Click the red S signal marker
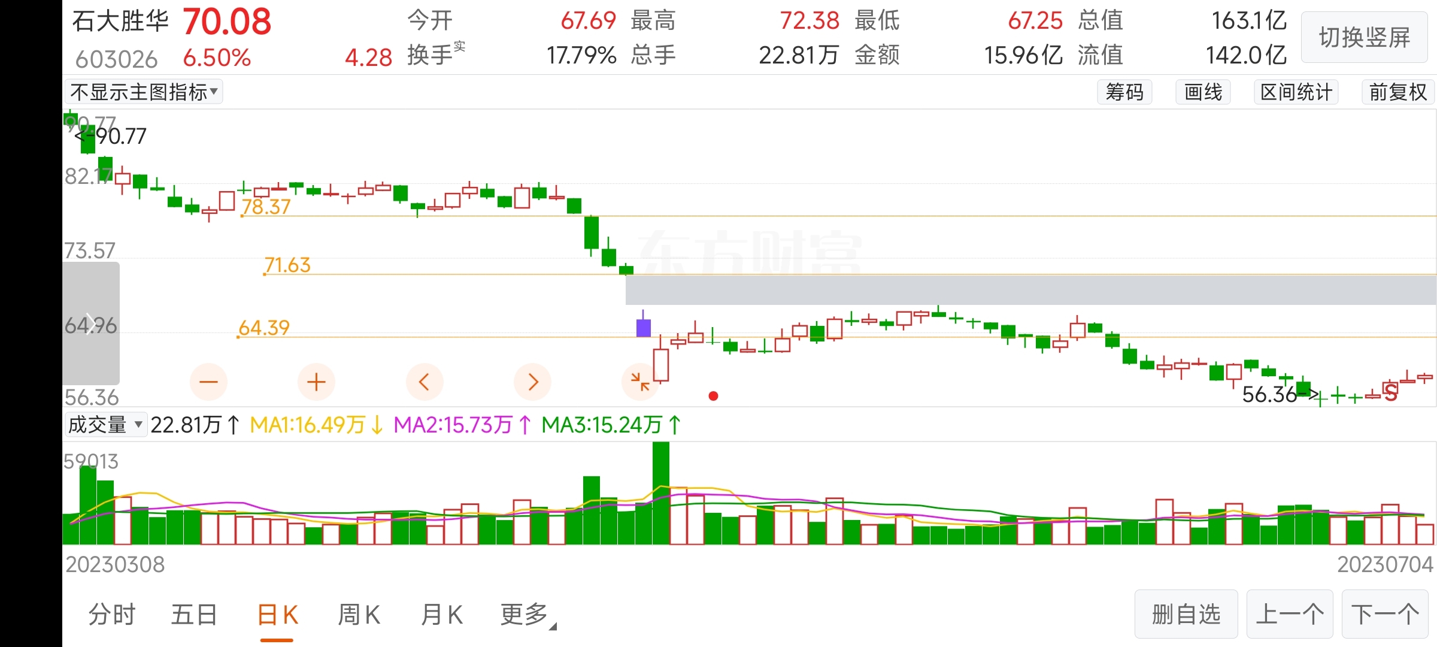1437x647 pixels. pos(1390,393)
